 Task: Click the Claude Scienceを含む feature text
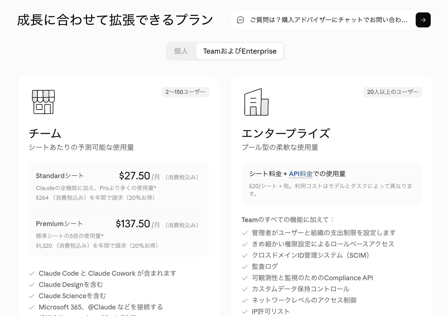click(x=72, y=296)
